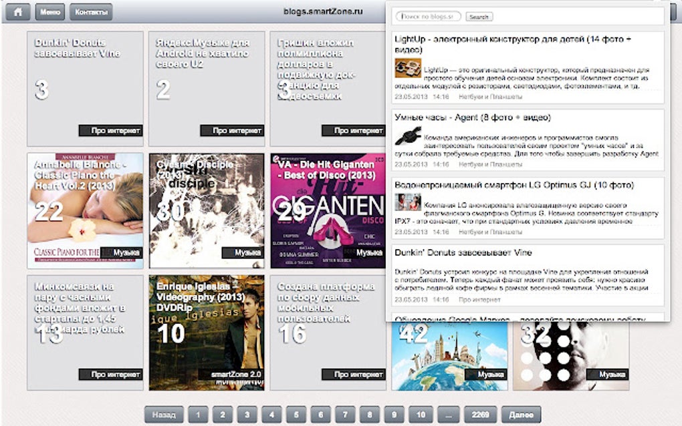Open the LightUp article thumbnail image
Viewport: 682px width, 426px height.
408,68
